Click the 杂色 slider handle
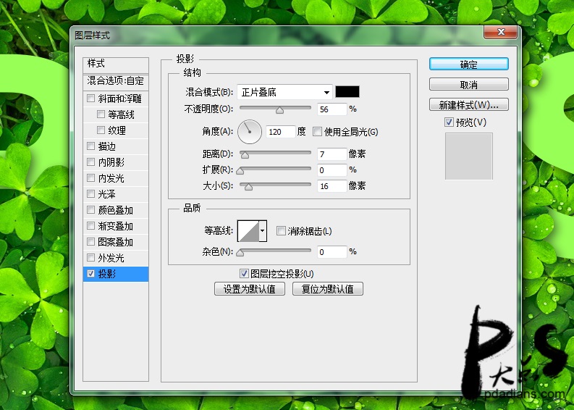Viewport: 574px width, 410px height. pyautogui.click(x=240, y=253)
